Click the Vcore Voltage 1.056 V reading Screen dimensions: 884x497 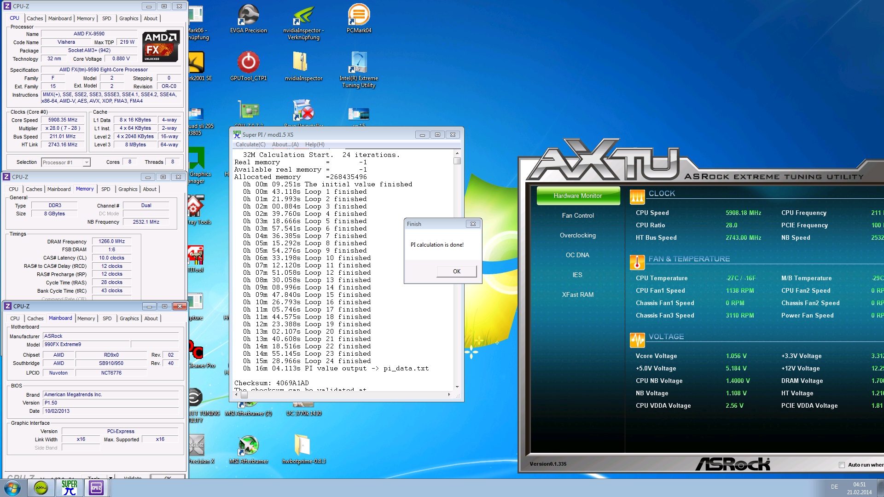click(x=736, y=356)
